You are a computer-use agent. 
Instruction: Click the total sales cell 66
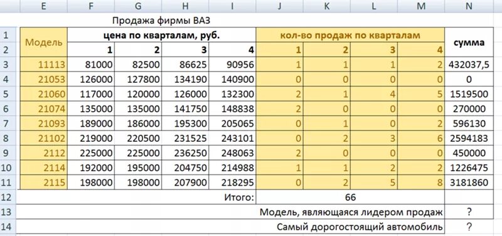(350, 197)
